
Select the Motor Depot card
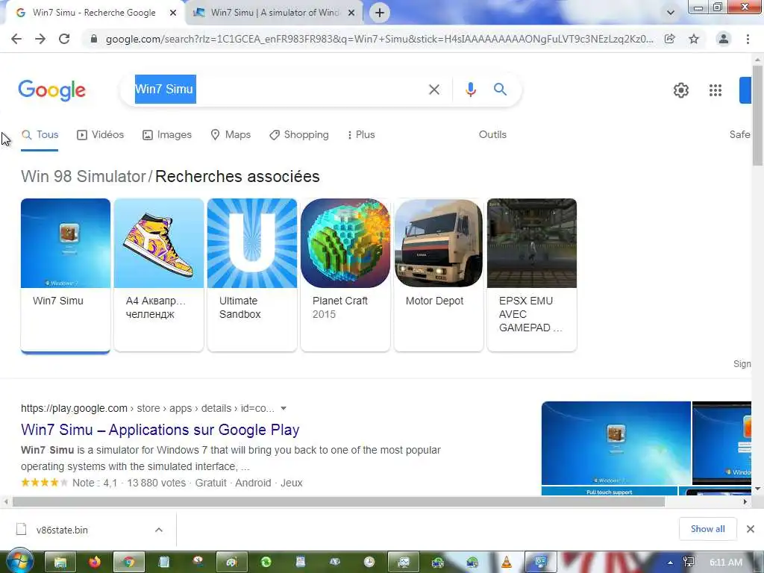click(439, 275)
